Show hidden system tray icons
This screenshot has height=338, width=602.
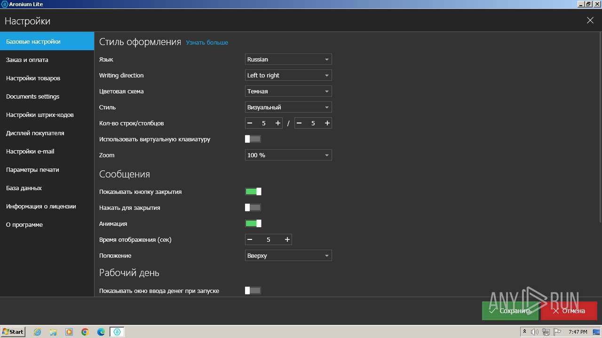[525, 332]
